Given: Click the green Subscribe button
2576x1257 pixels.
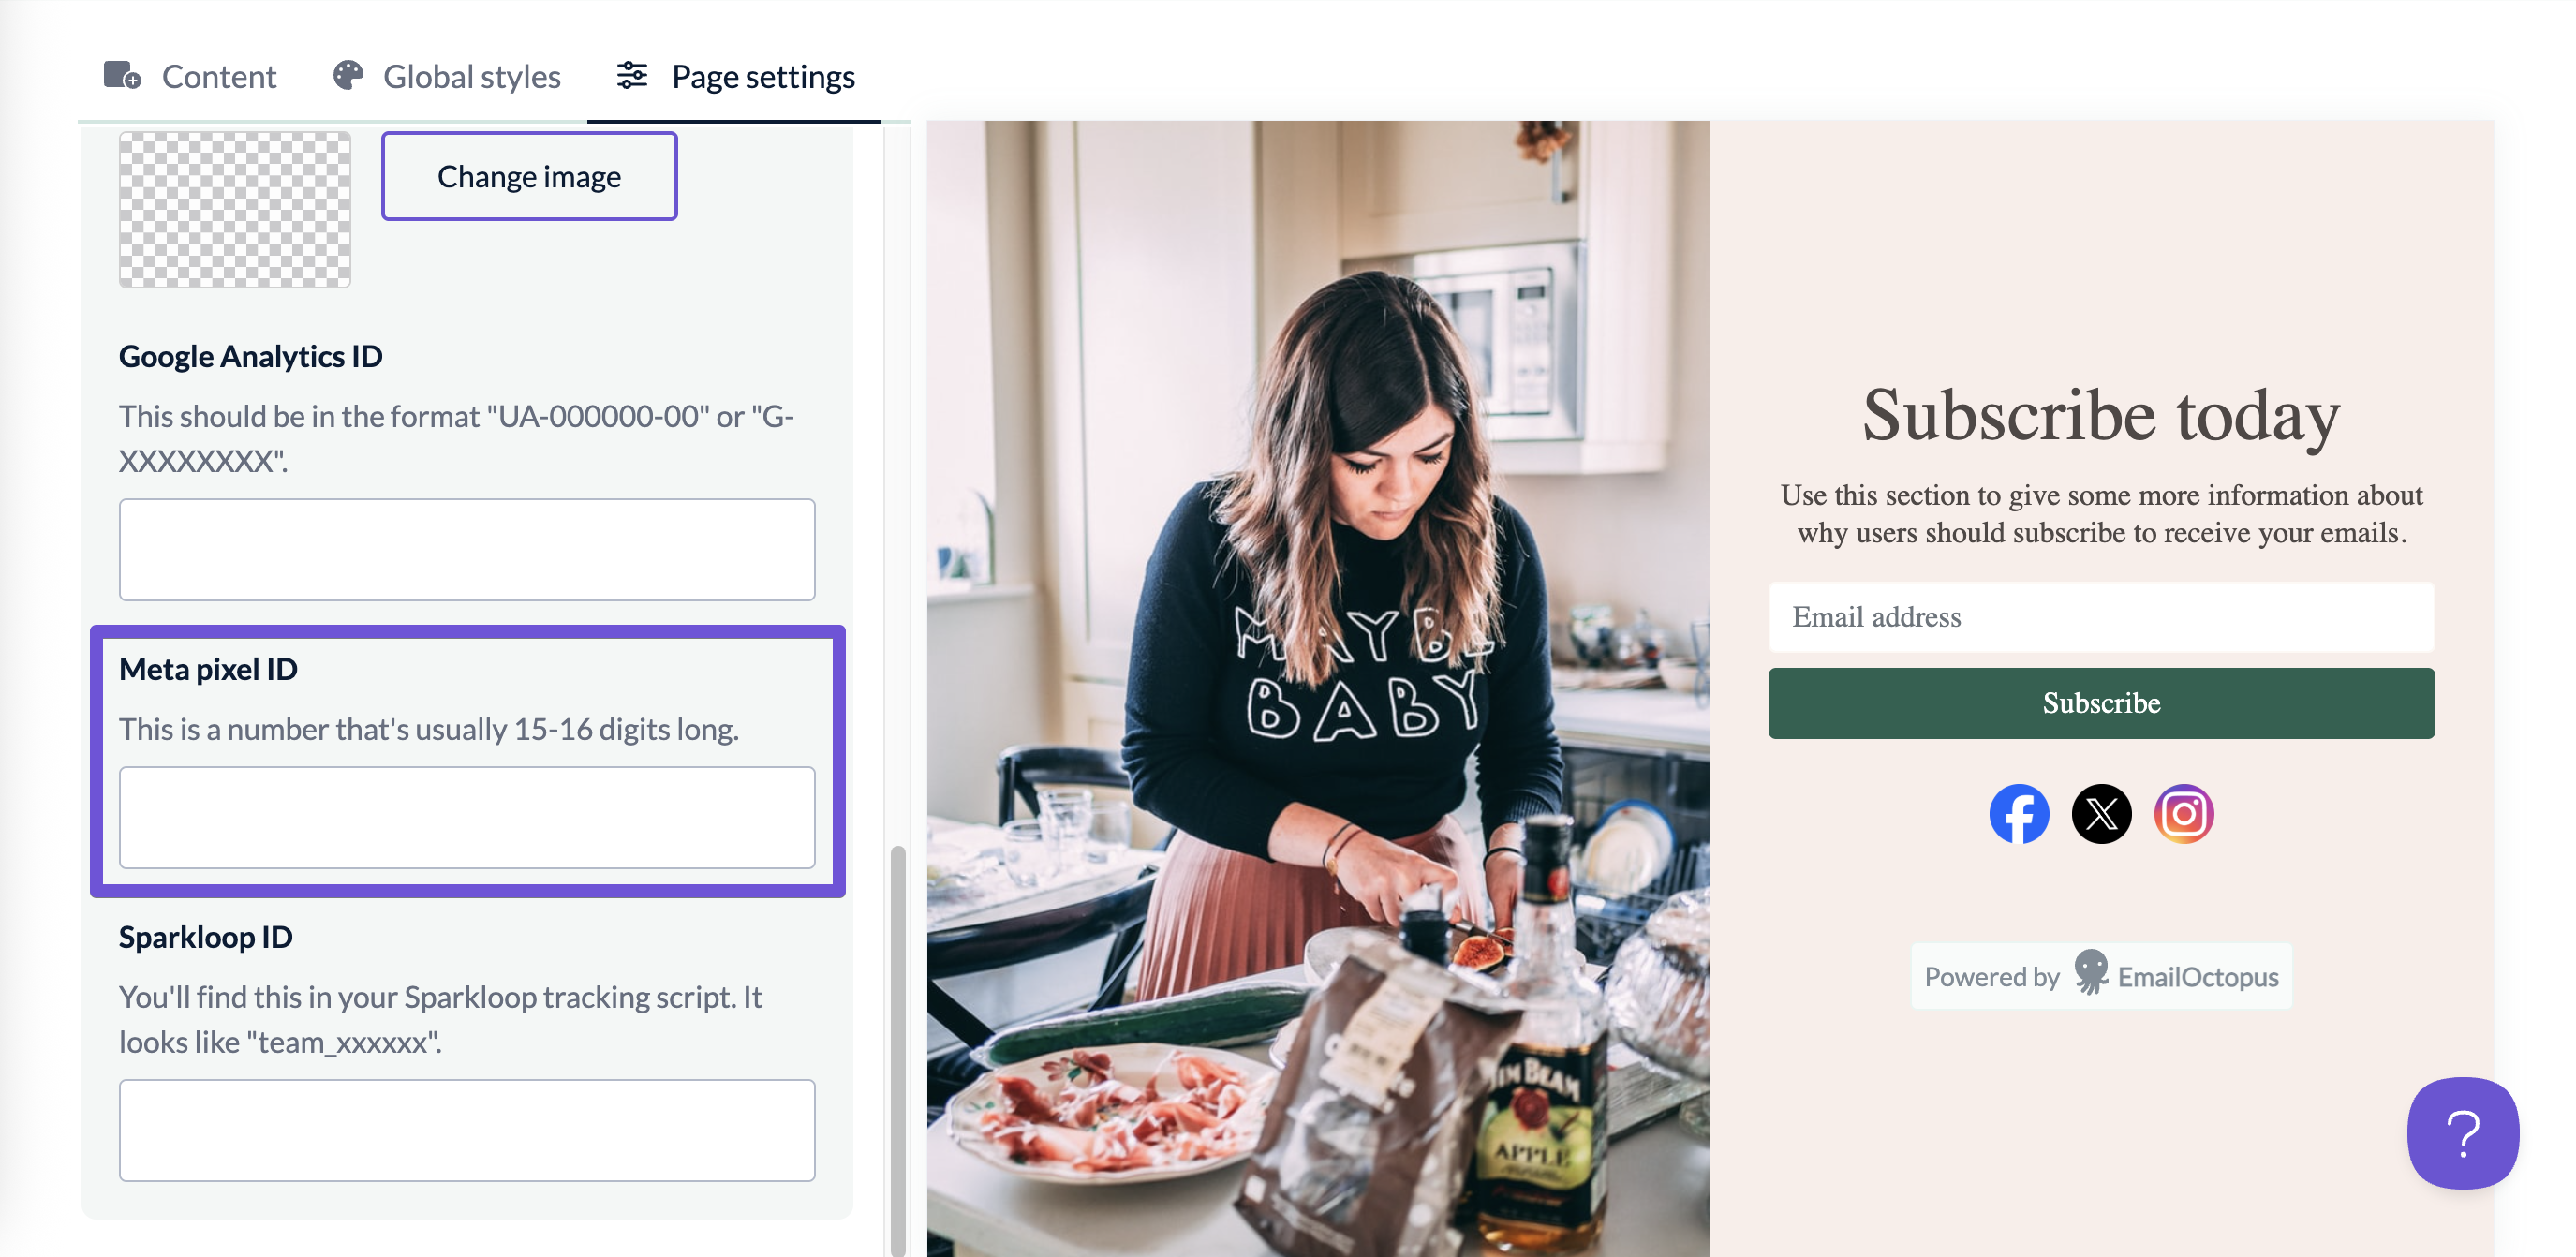Looking at the screenshot, I should (2101, 704).
